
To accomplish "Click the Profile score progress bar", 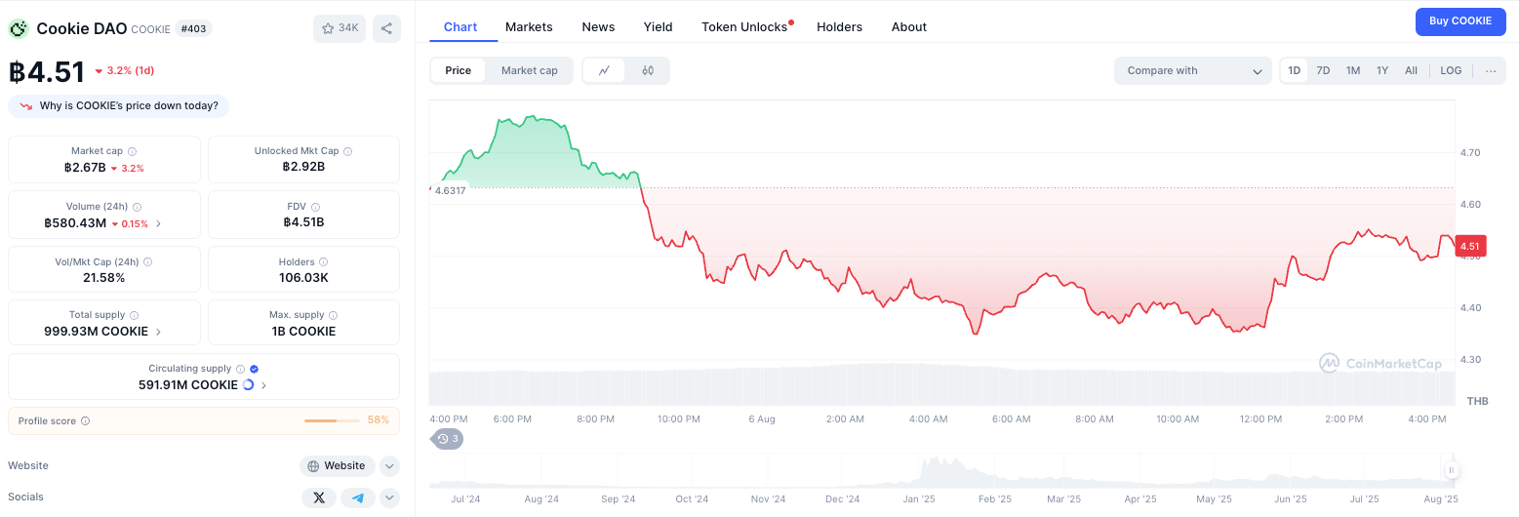I will 334,420.
